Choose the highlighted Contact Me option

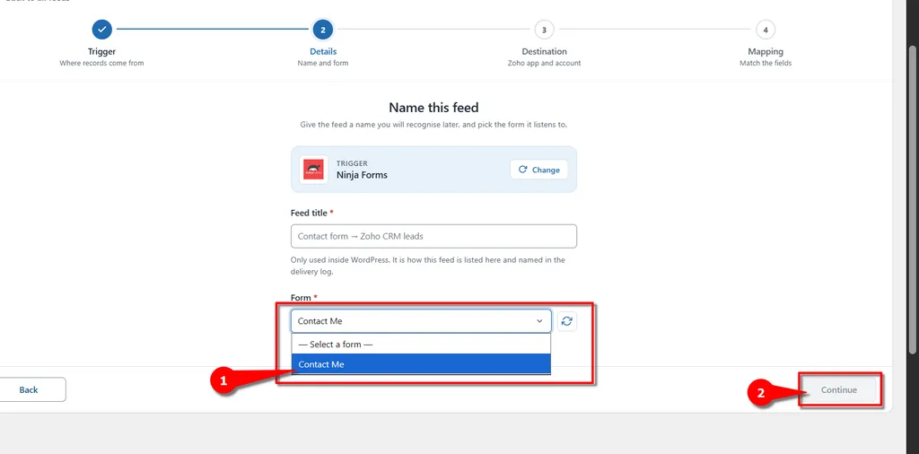pos(421,363)
